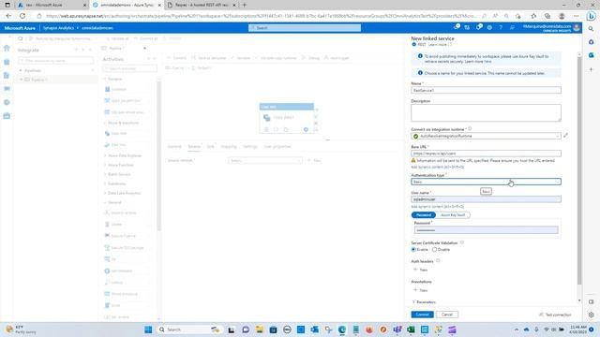Open the Learn more link next to REST
This screenshot has width=600, height=337.
tap(439, 45)
